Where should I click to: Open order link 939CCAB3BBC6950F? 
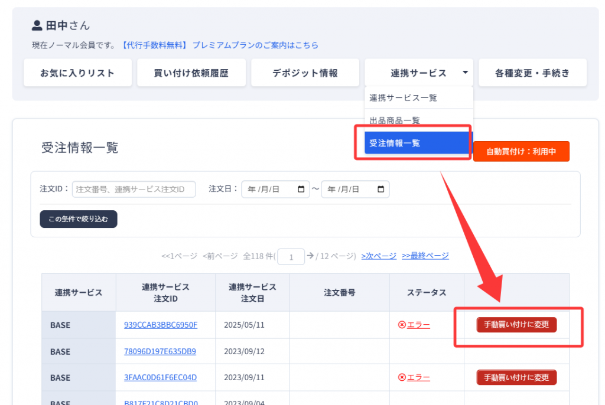click(x=161, y=325)
